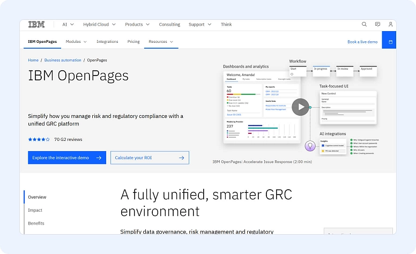
Task: Click the IBM OpenPages page heading
Action: click(x=78, y=76)
